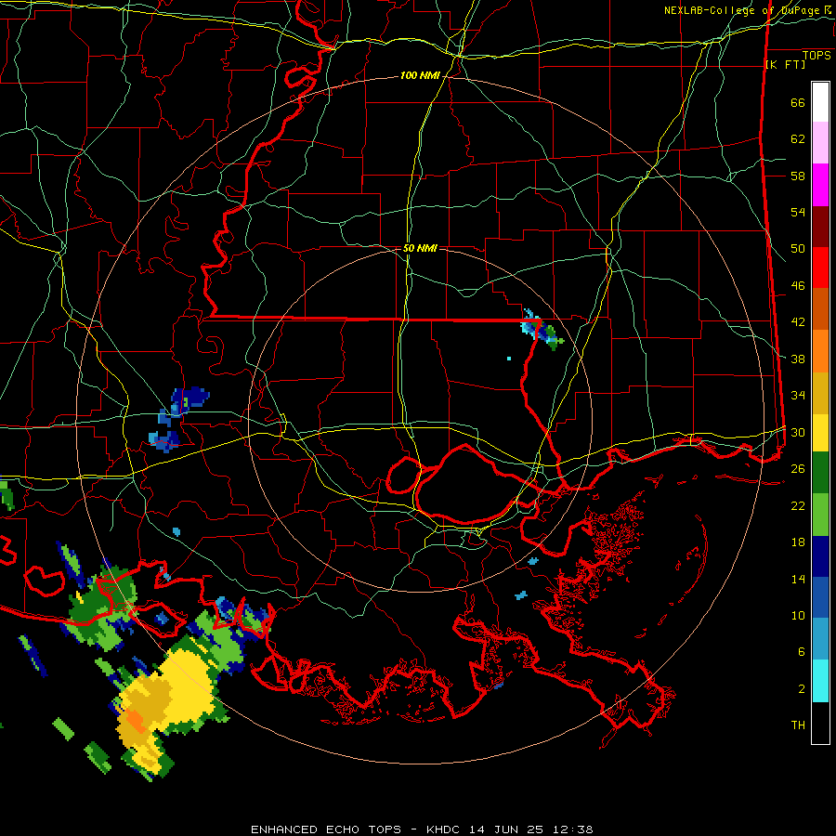Click the black TH swatch on legend
Image resolution: width=836 pixels, height=836 pixels.
point(820,723)
